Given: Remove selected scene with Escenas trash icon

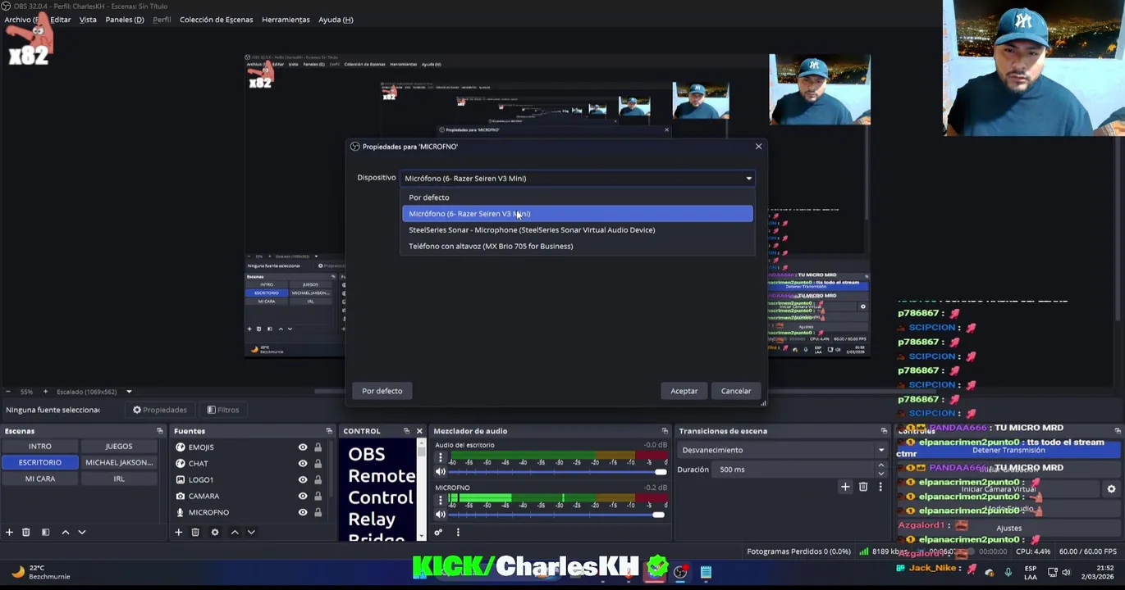Looking at the screenshot, I should pos(26,532).
